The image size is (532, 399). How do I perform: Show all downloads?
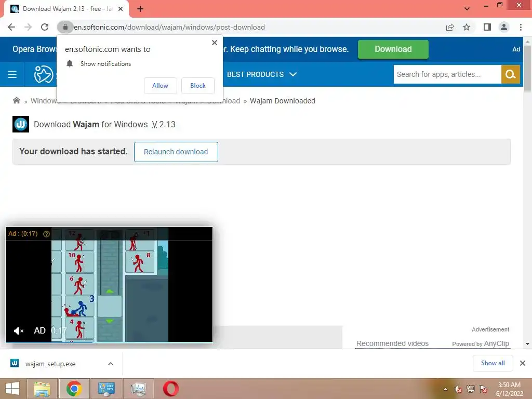(x=493, y=363)
